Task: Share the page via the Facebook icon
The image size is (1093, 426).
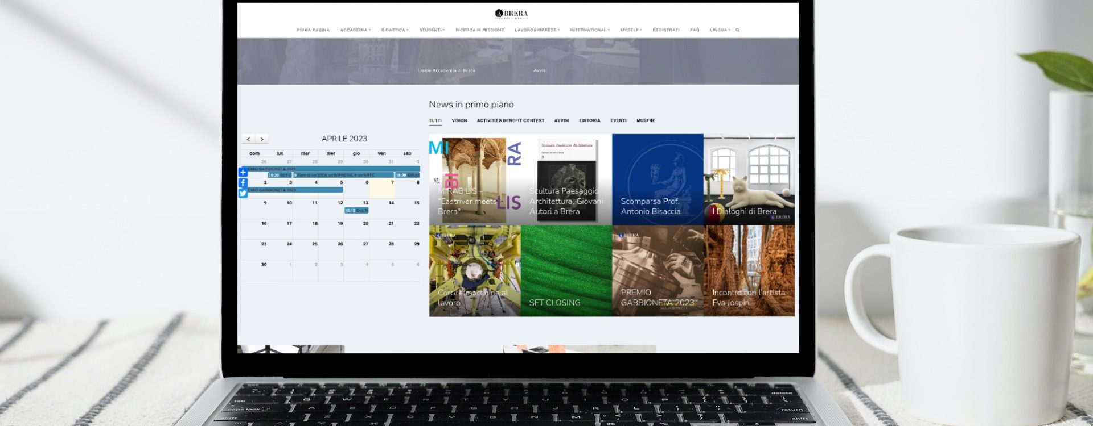Action: click(243, 183)
